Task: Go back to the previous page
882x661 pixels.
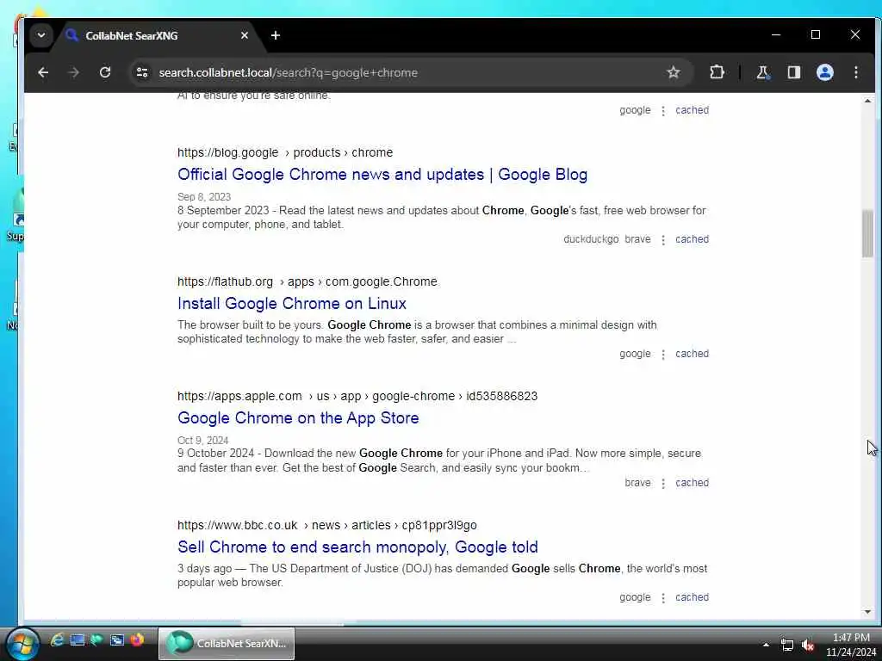Action: (43, 72)
